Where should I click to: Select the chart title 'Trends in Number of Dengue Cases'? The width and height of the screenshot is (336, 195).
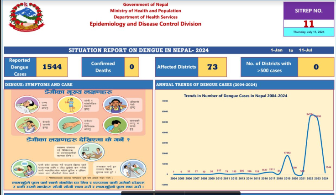pos(235,96)
